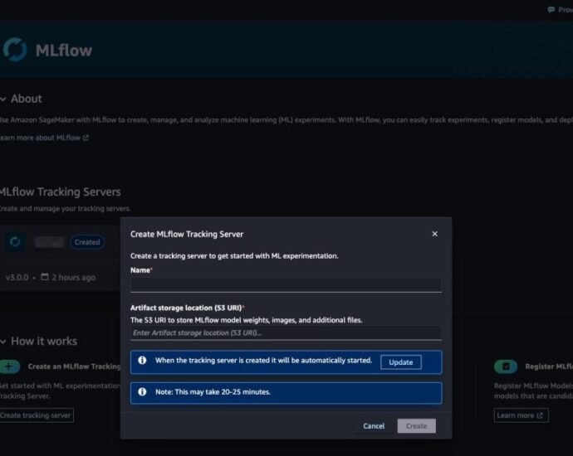This screenshot has height=456, width=573.
Task: Click the v3.0.0 version text
Action: (x=17, y=278)
